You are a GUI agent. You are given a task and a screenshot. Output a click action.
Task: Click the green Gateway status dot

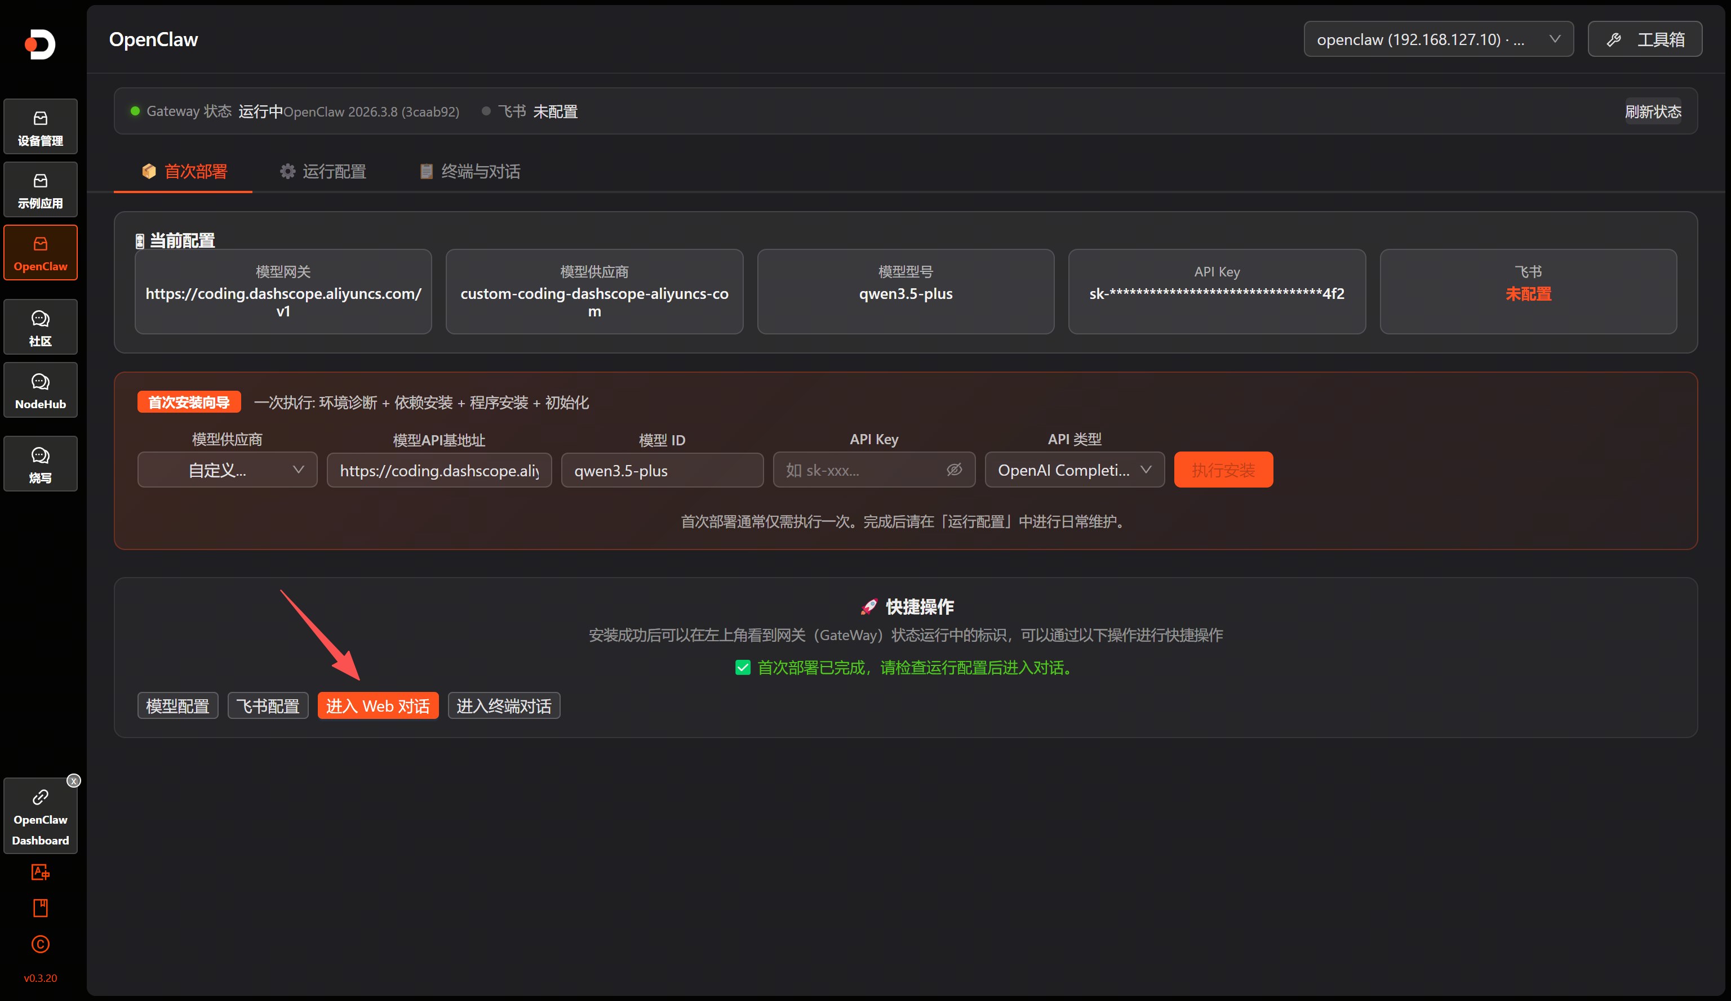(135, 111)
